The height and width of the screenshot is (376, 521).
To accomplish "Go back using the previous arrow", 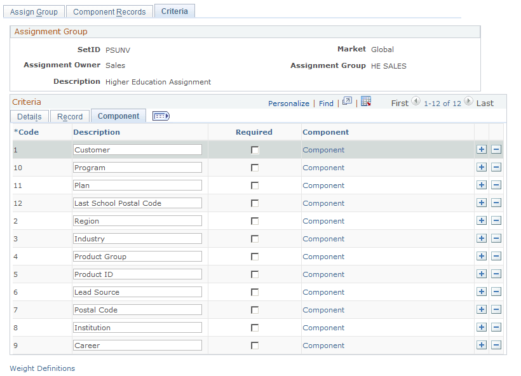I will [x=416, y=102].
